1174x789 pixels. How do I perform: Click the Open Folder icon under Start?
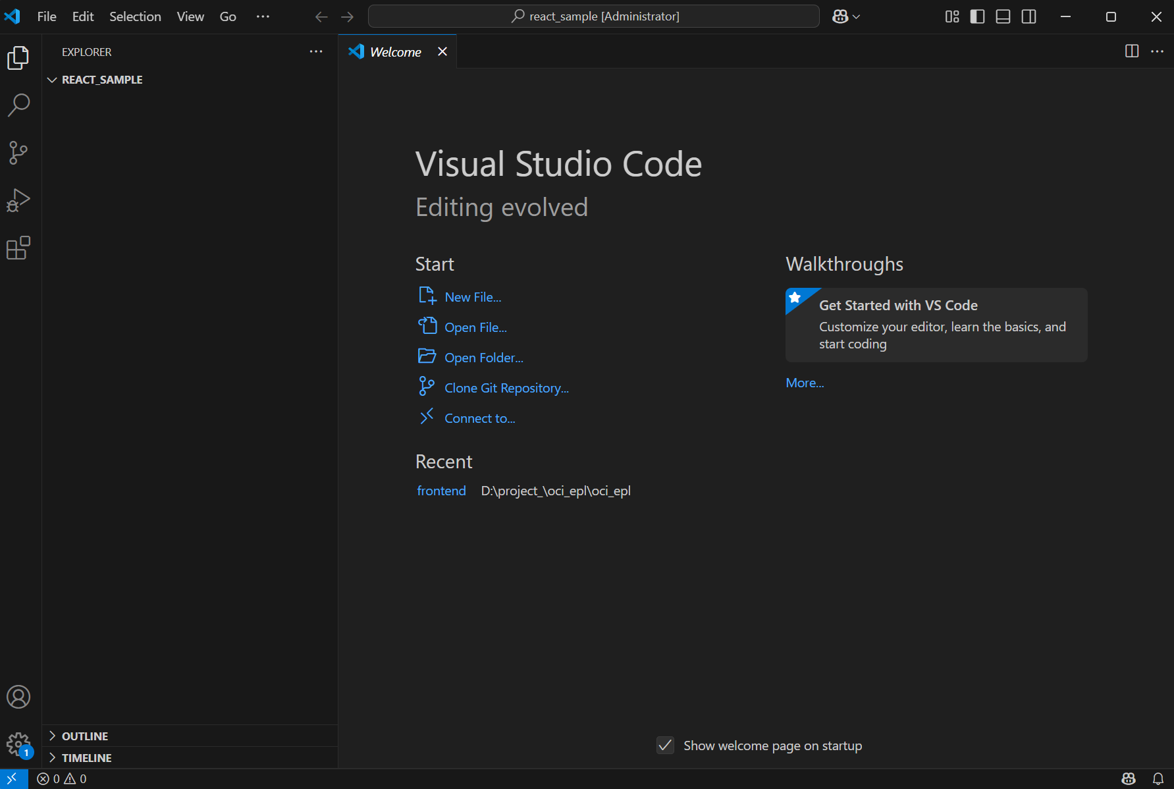(427, 356)
